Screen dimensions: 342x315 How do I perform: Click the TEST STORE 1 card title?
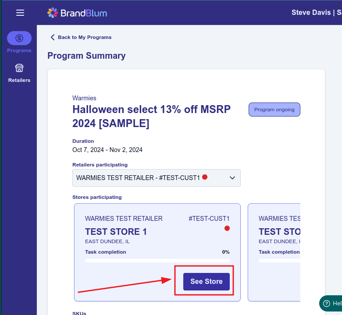(116, 232)
